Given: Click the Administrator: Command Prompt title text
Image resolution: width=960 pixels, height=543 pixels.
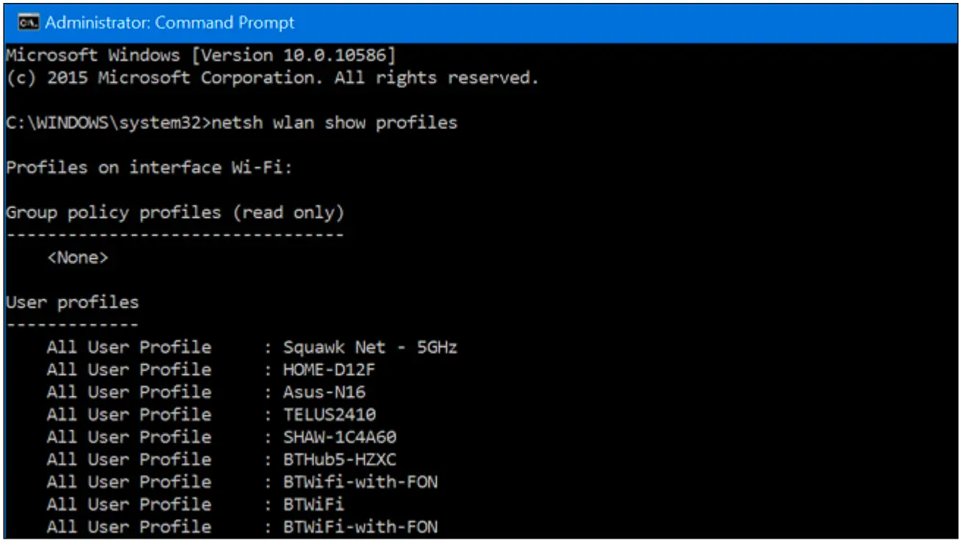Looking at the screenshot, I should (170, 23).
